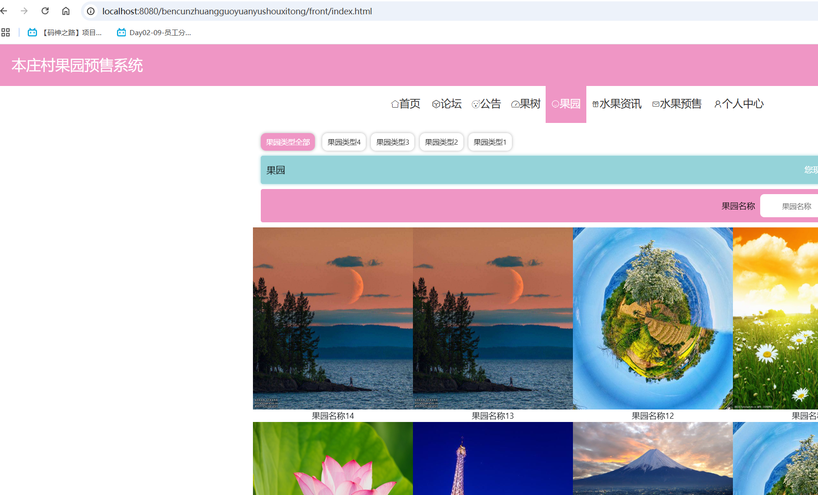Open the 果树 menu item
This screenshot has height=495, width=818.
[x=526, y=104]
